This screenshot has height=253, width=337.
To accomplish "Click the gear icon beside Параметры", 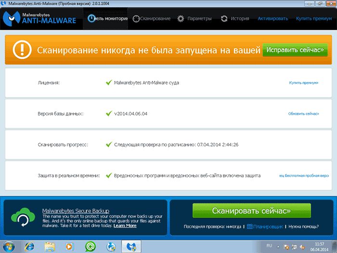I will point(181,19).
